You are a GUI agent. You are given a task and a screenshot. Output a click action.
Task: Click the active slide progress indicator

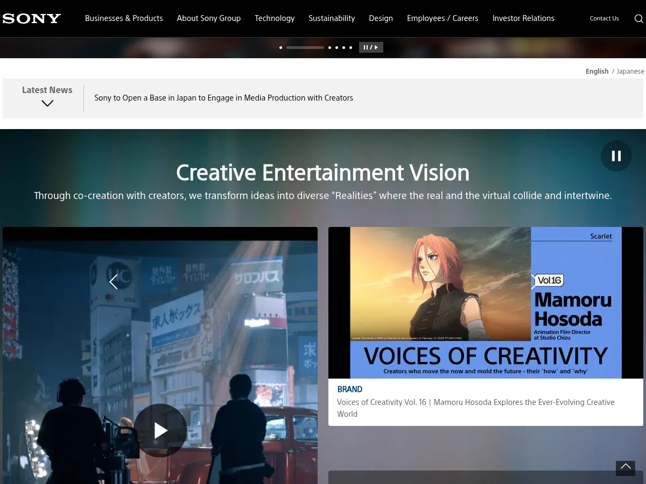tap(305, 47)
